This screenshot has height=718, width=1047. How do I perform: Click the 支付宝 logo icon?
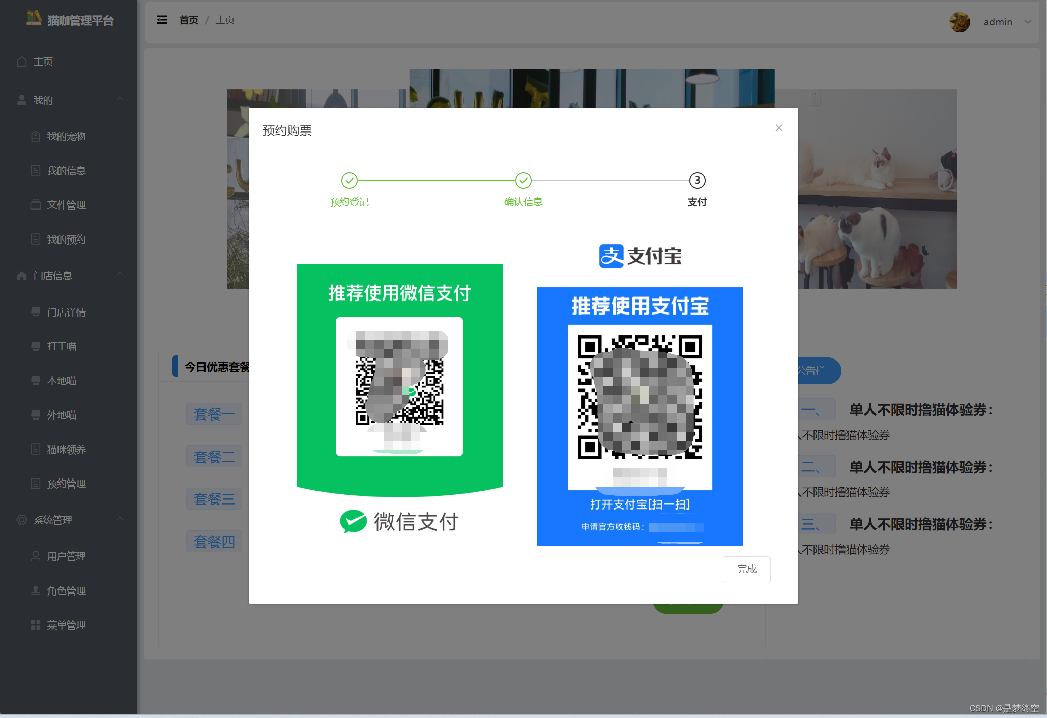click(611, 256)
